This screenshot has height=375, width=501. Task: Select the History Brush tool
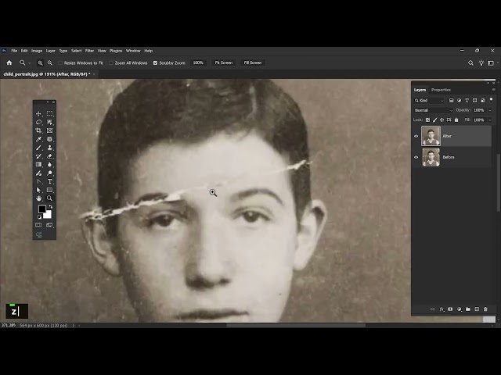(38, 156)
